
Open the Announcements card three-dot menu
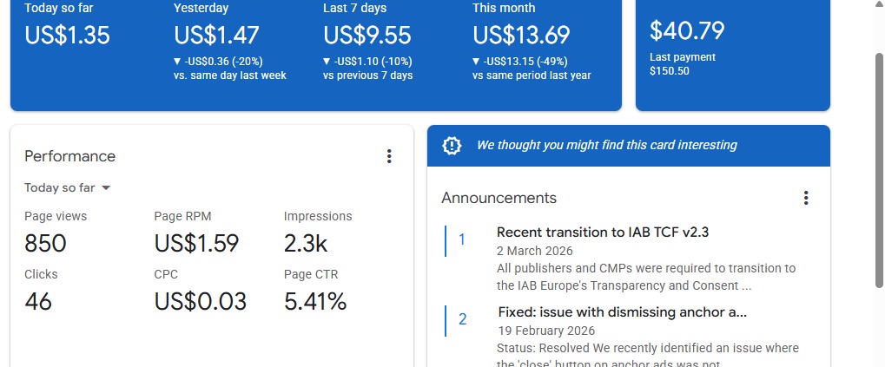806,198
